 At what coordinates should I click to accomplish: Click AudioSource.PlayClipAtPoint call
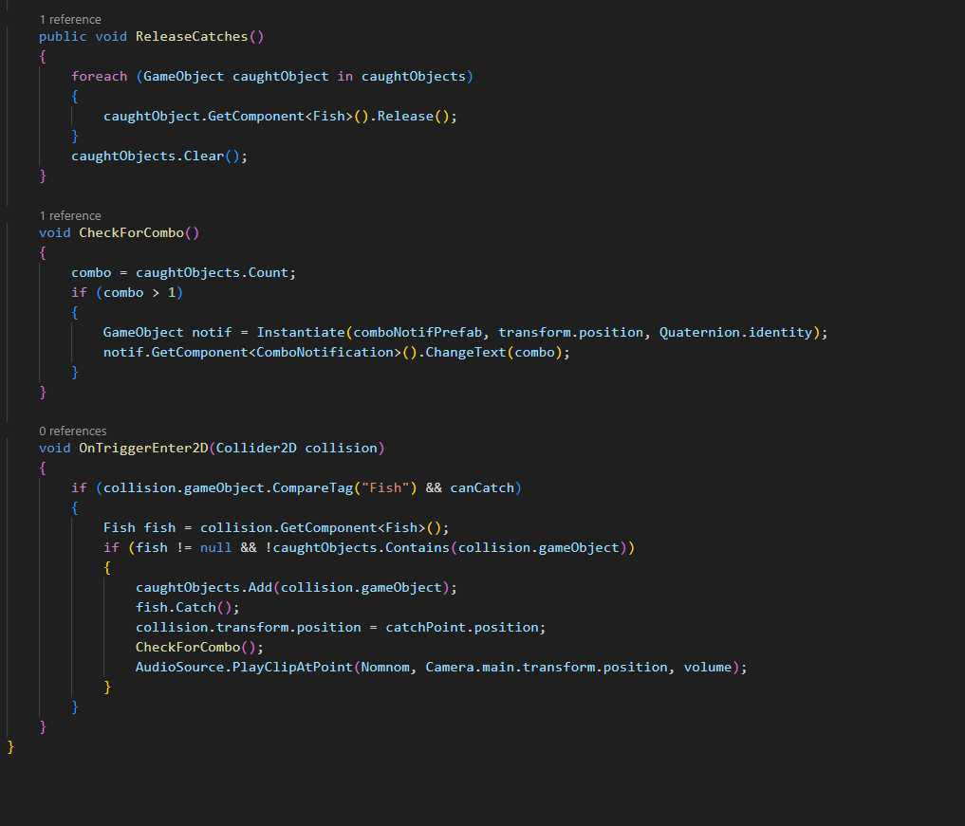click(x=244, y=668)
